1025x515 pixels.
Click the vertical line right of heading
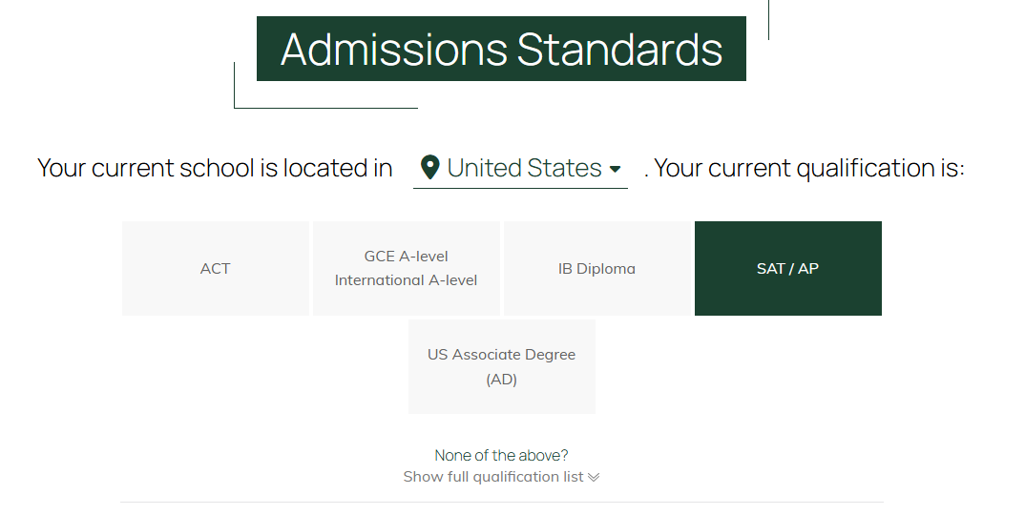pos(768,19)
